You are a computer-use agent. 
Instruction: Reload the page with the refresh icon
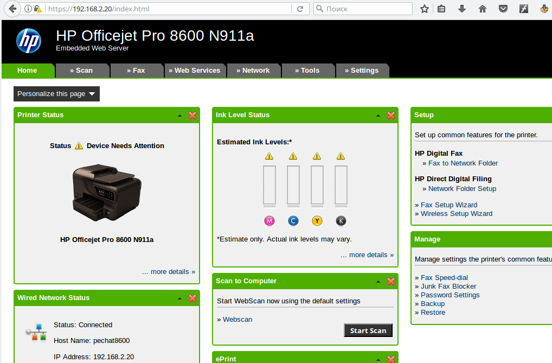click(300, 9)
